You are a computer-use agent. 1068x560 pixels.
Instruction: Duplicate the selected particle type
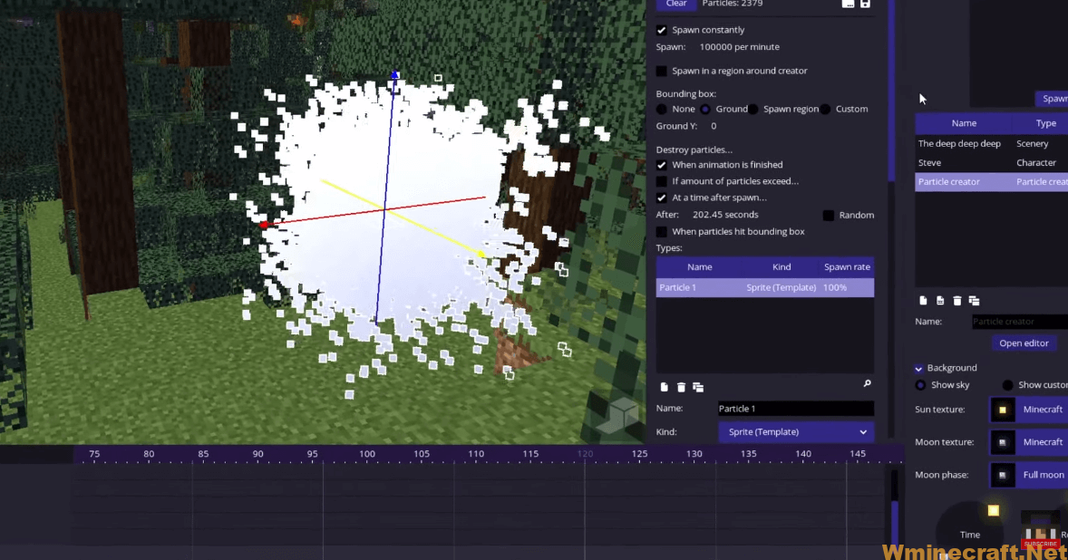point(698,387)
